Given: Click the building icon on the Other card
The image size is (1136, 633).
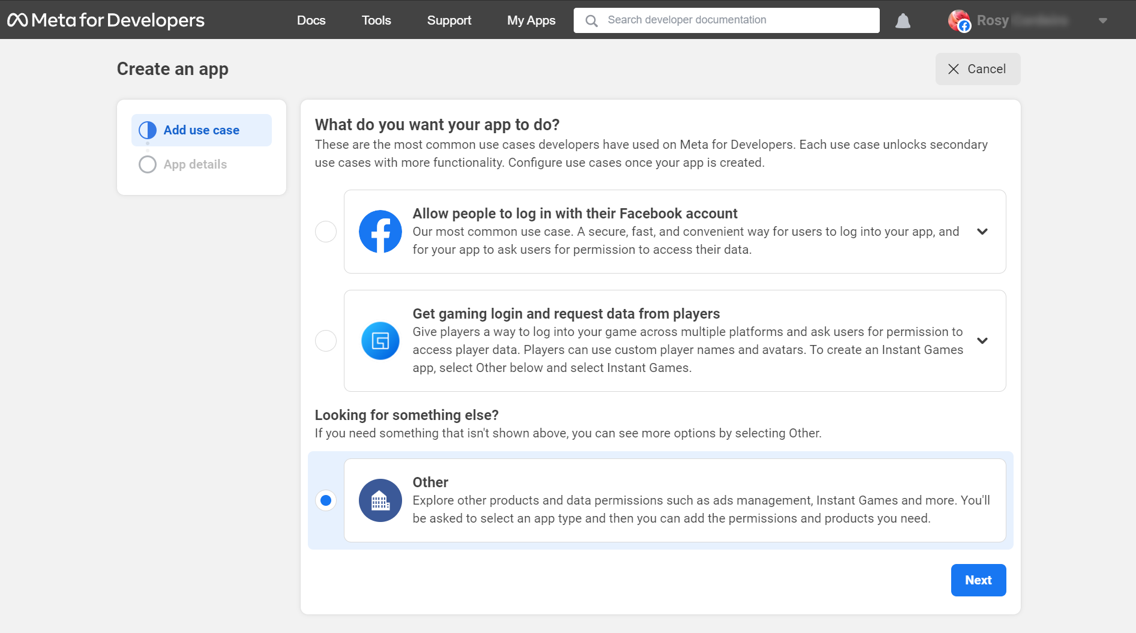Looking at the screenshot, I should point(380,500).
